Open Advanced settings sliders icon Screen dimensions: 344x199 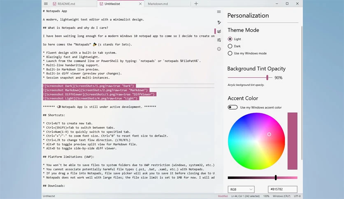pos(219,40)
